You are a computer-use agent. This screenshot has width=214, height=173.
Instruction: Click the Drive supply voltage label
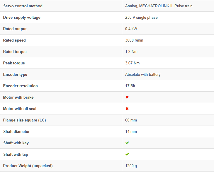click(22, 17)
